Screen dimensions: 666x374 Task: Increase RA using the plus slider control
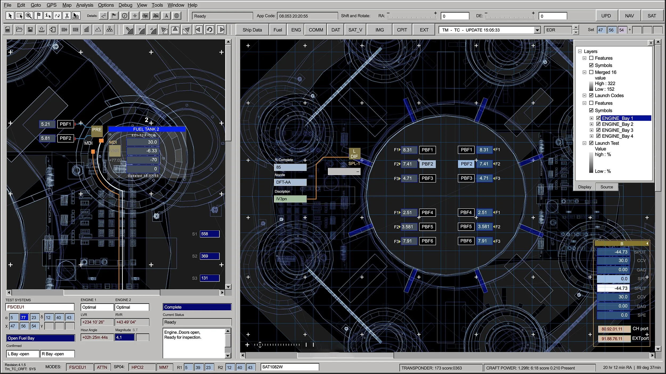(436, 13)
